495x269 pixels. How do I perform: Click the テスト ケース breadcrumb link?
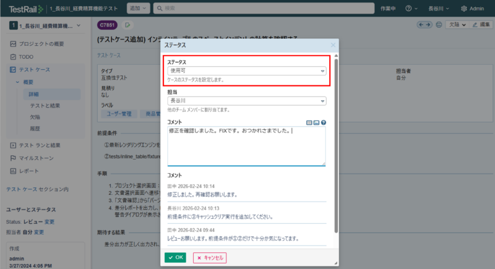[109, 55]
